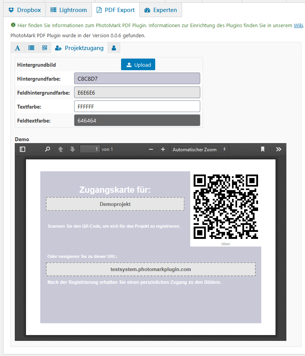The image size is (305, 356).
Task: Switch to the Lightroom tab
Action: point(69,10)
